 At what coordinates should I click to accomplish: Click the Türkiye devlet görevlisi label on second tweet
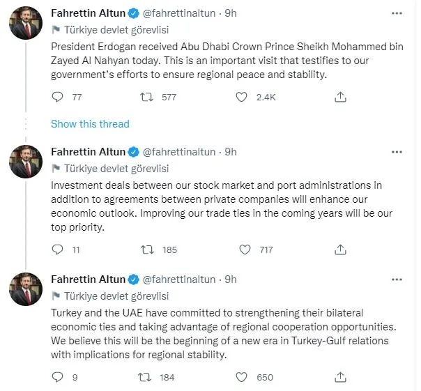pyautogui.click(x=116, y=168)
